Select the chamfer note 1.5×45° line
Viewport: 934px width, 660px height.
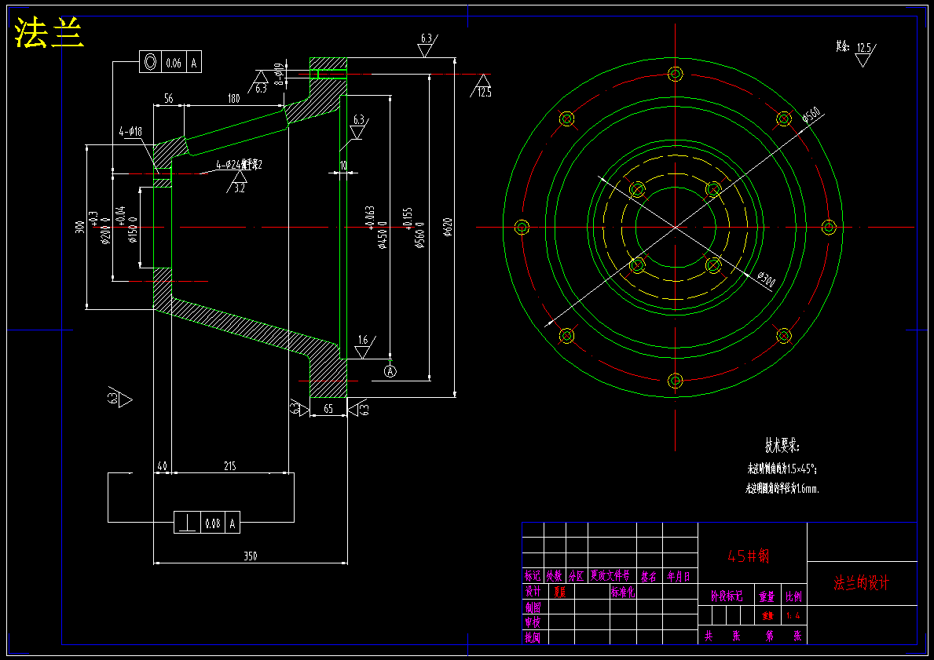(782, 469)
